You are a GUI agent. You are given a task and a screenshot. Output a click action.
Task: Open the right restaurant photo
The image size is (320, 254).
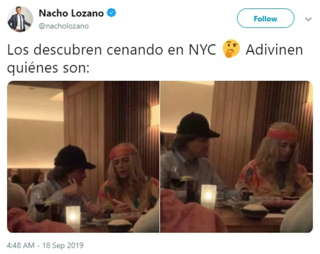pos(236,157)
